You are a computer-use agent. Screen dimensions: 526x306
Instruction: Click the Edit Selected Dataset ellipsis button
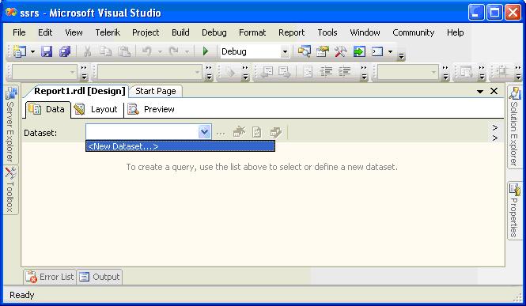221,133
